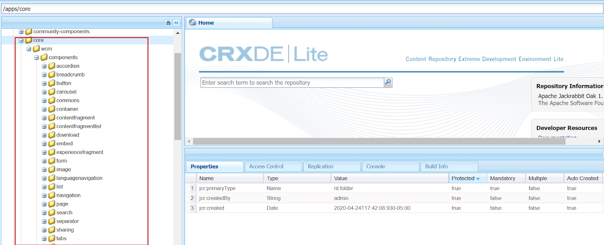604x245 pixels.
Task: Sort by the Mandatory column header
Action: coord(506,178)
